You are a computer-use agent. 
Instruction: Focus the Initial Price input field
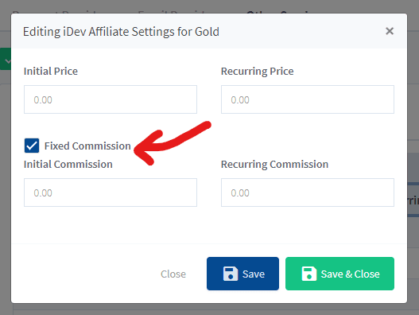tap(111, 99)
